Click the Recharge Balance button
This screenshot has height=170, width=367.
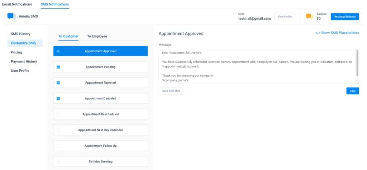coord(345,16)
